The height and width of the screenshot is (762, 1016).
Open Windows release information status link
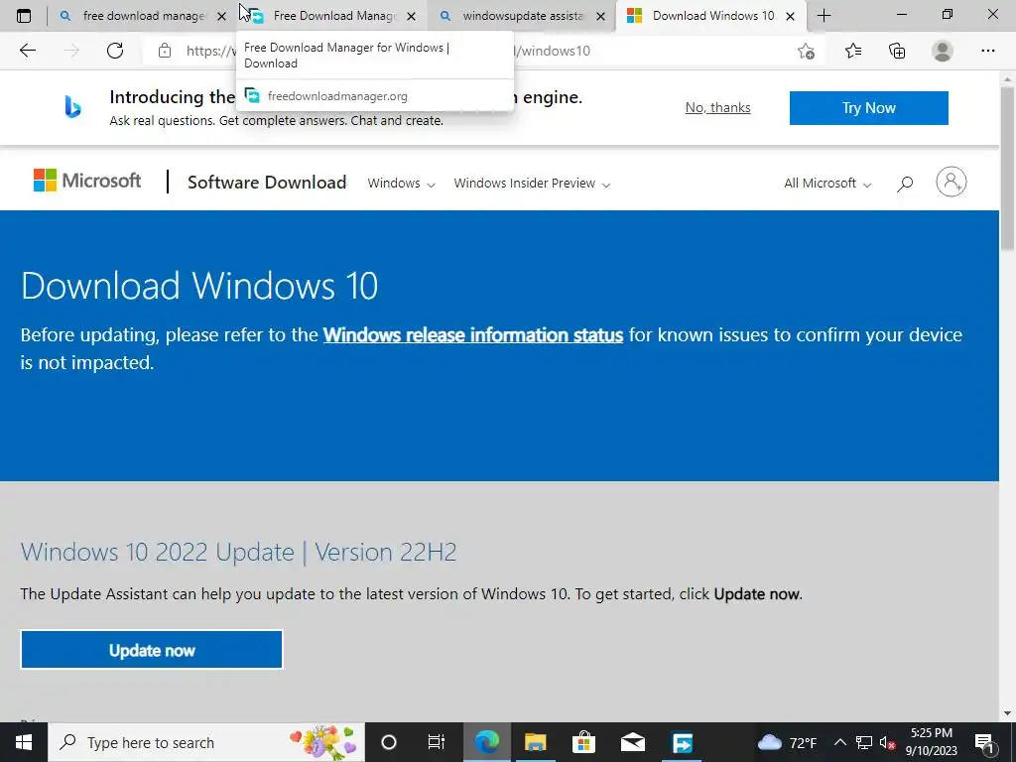pyautogui.click(x=473, y=335)
